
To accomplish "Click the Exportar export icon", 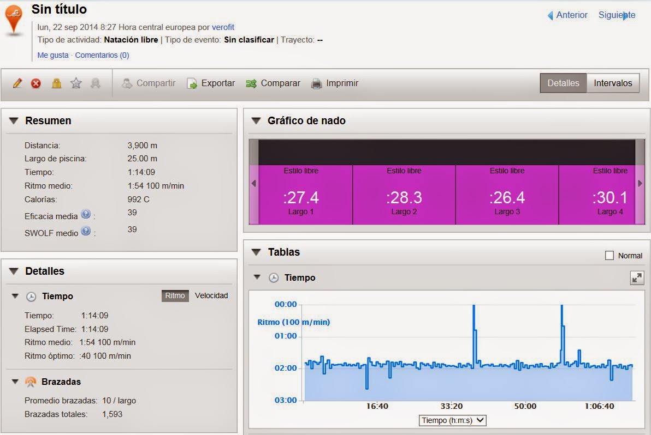I will click(x=192, y=84).
